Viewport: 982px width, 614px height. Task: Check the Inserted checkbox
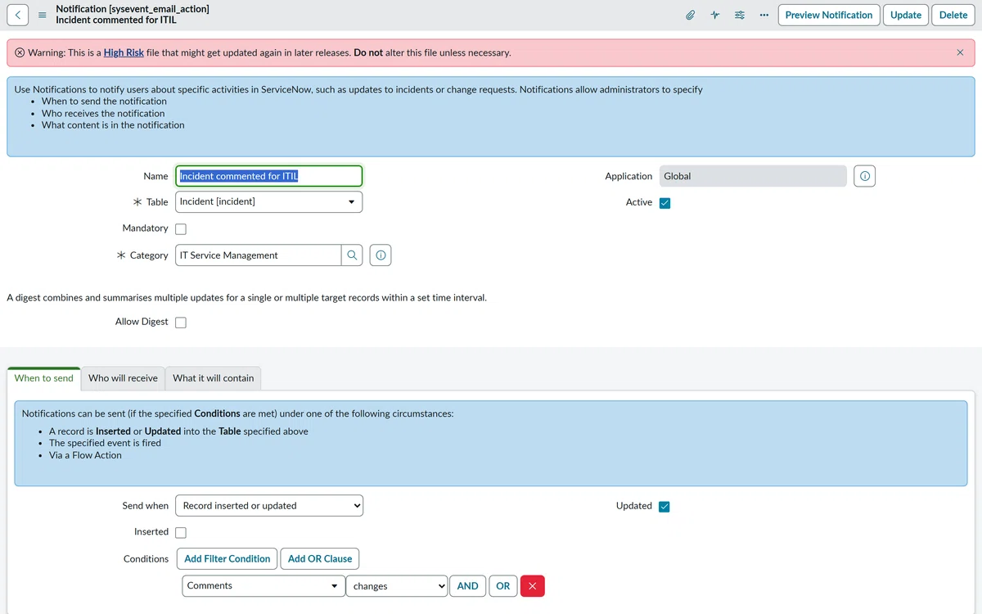181,532
